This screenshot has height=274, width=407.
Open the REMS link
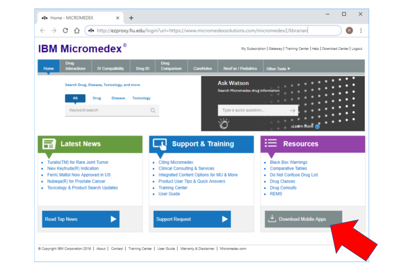click(x=276, y=194)
